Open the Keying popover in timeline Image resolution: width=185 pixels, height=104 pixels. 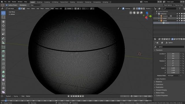16,96
